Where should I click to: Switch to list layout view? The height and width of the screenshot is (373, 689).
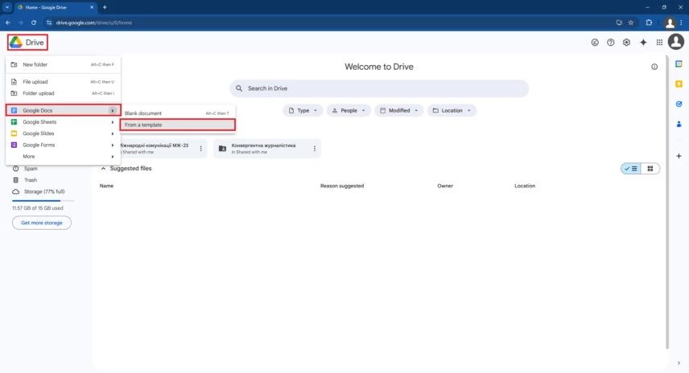[631, 169]
